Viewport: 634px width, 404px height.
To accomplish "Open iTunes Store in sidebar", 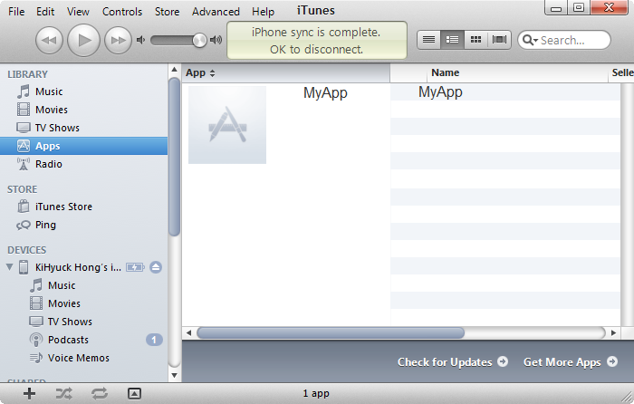I will point(83,207).
